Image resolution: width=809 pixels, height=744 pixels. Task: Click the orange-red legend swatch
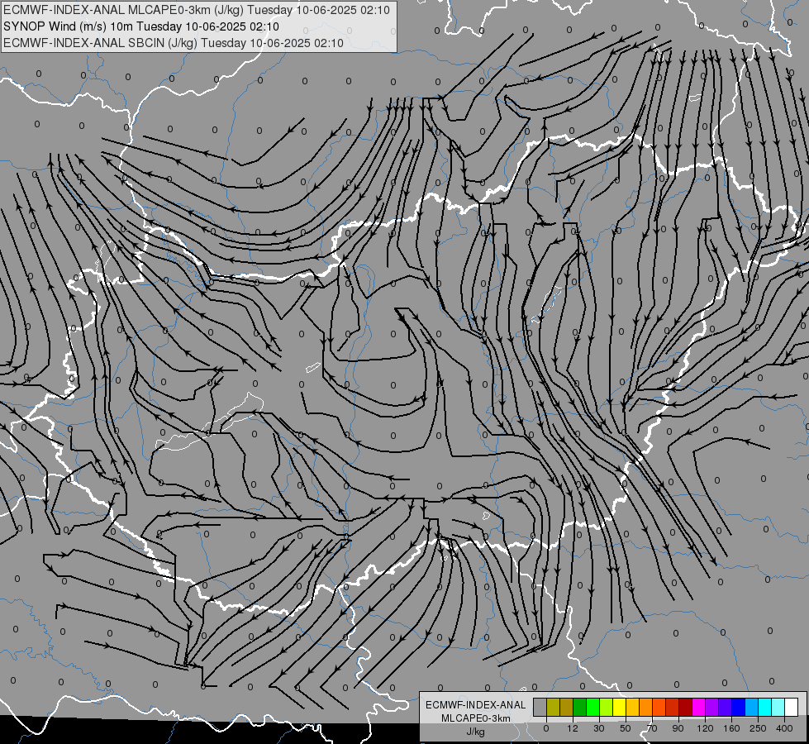point(659,707)
